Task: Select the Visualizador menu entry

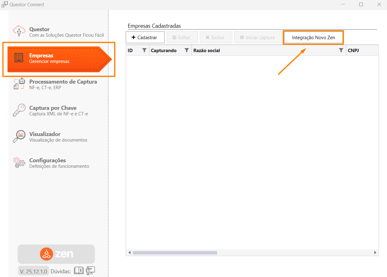Action: tap(58, 137)
